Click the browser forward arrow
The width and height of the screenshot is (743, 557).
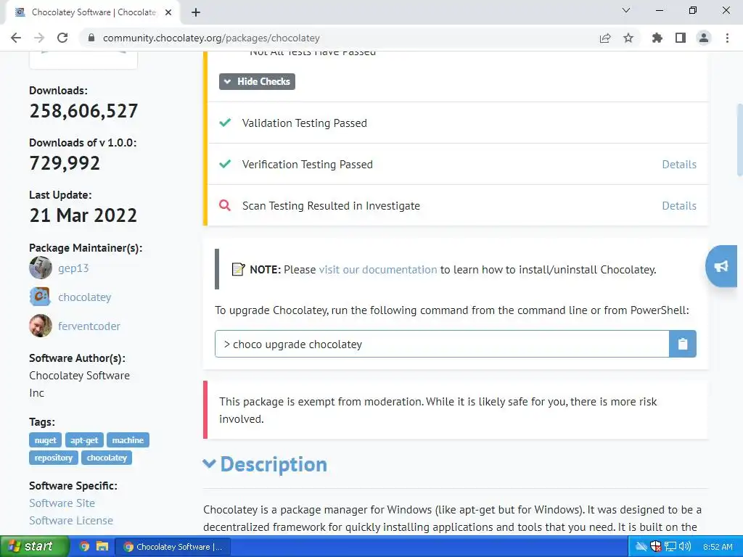[x=39, y=38]
